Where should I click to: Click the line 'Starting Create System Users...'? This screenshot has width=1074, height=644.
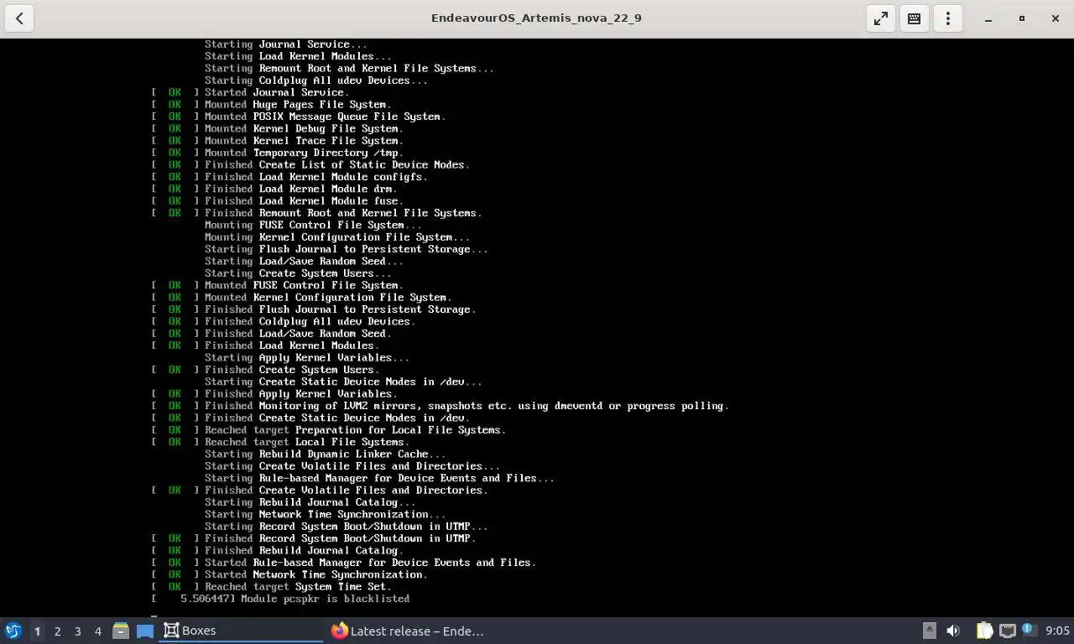[298, 273]
